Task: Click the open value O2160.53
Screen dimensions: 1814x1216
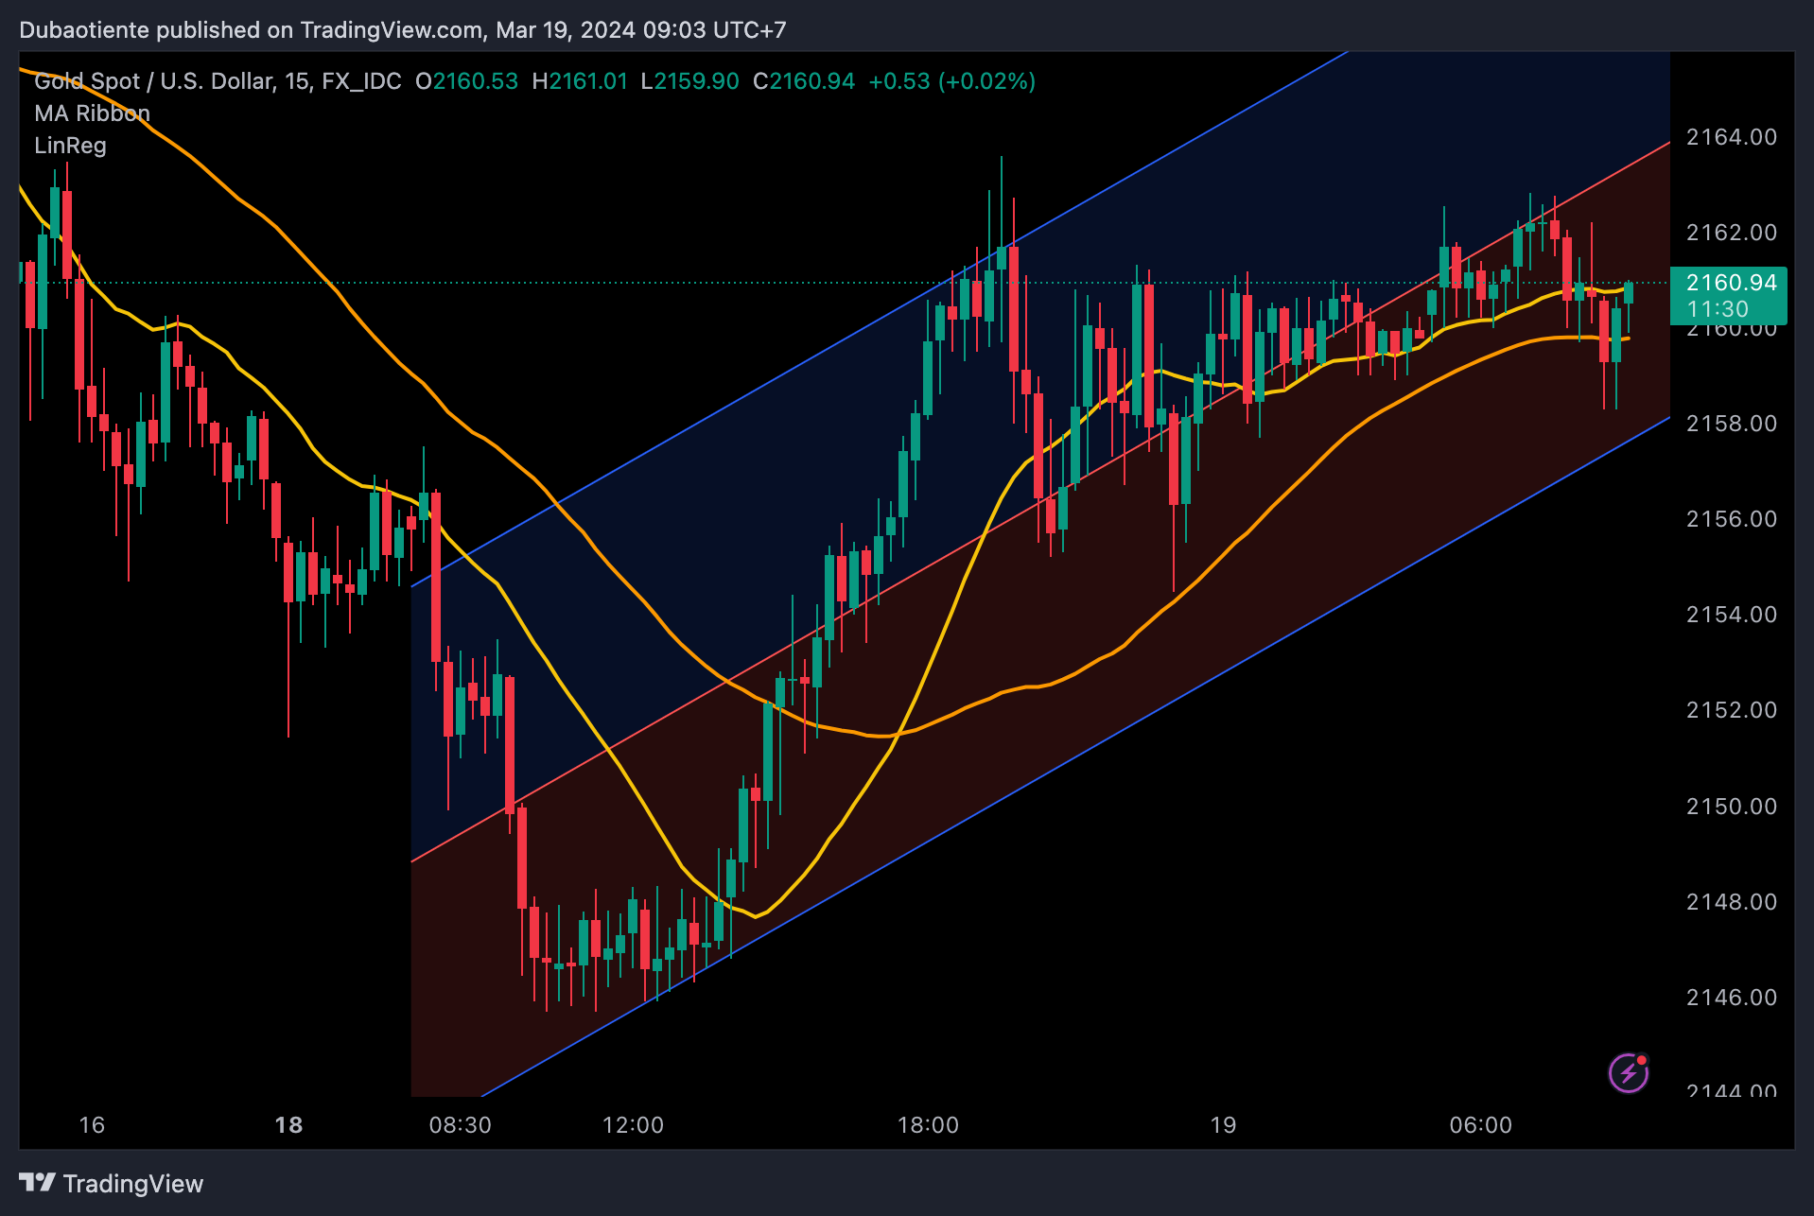Action: [x=467, y=81]
